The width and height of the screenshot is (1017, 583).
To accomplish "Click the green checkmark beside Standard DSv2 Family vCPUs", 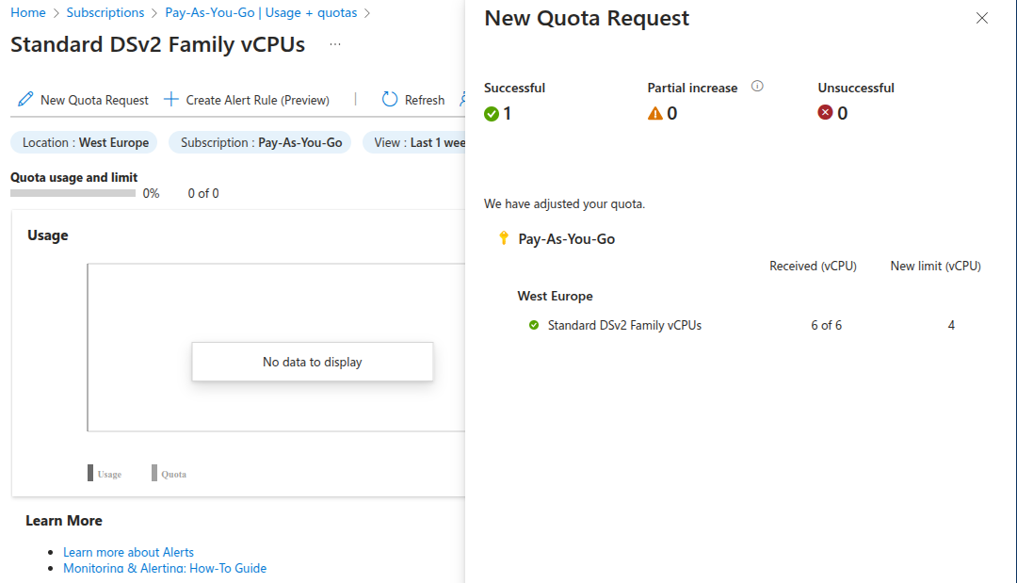I will click(x=535, y=325).
